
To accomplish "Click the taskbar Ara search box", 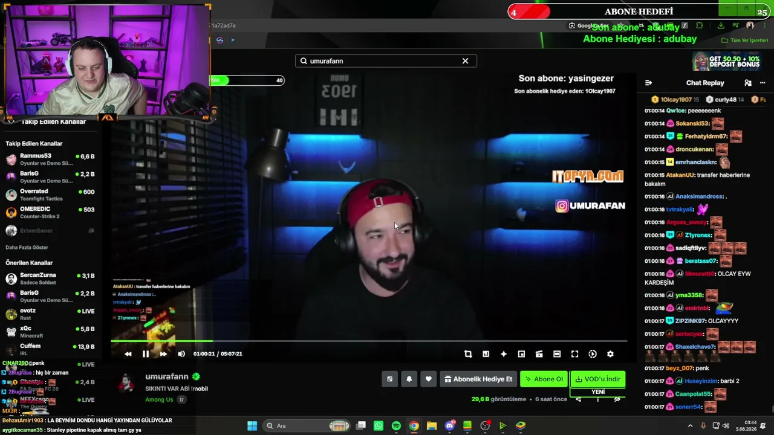I will pyautogui.click(x=308, y=426).
